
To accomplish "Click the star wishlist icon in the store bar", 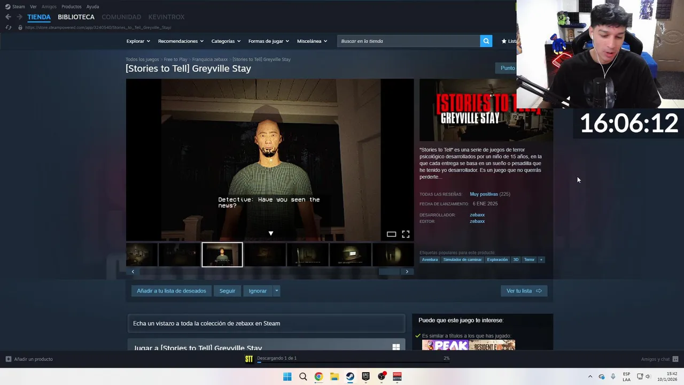I will (x=504, y=41).
